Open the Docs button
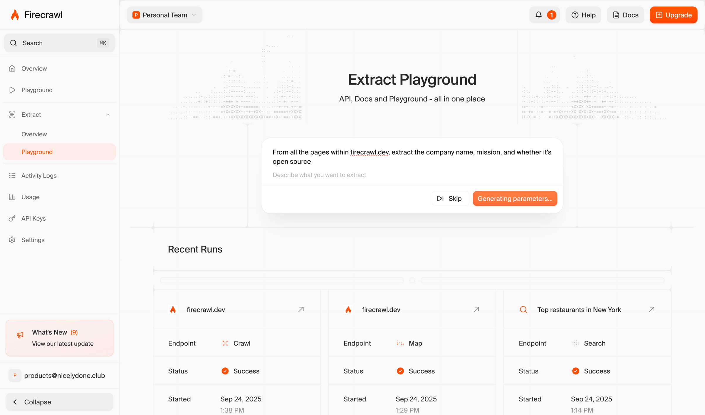Screen dimensions: 705x415 [625, 15]
